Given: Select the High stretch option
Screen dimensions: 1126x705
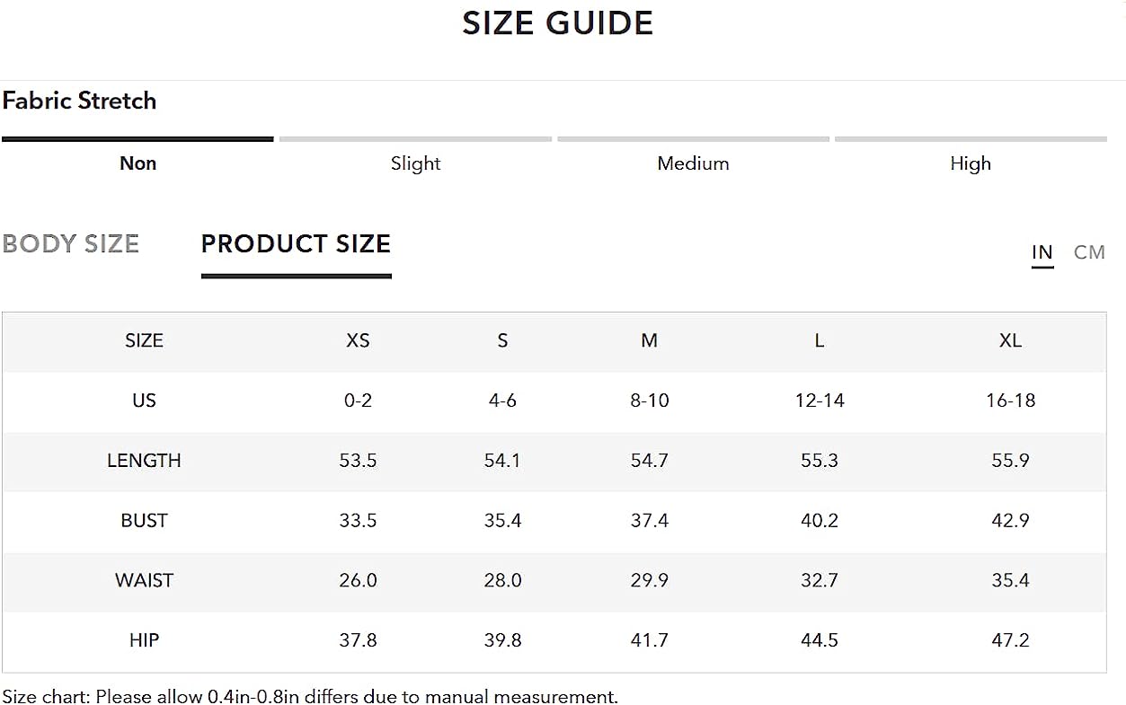Looking at the screenshot, I should tap(971, 163).
